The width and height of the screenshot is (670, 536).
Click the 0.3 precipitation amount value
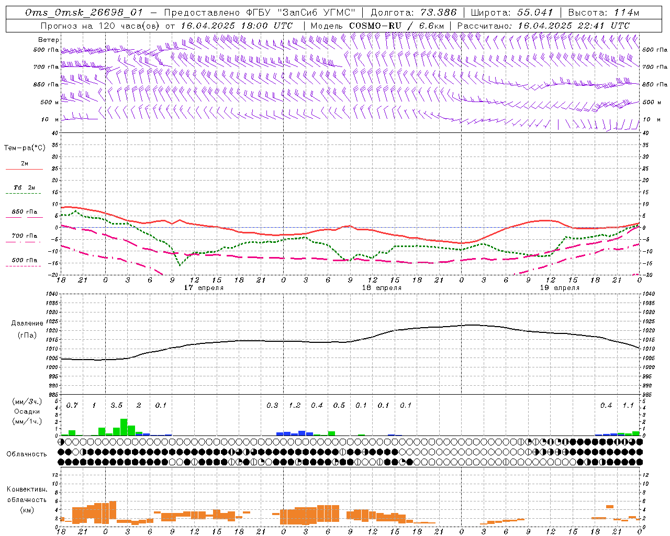pyautogui.click(x=272, y=406)
